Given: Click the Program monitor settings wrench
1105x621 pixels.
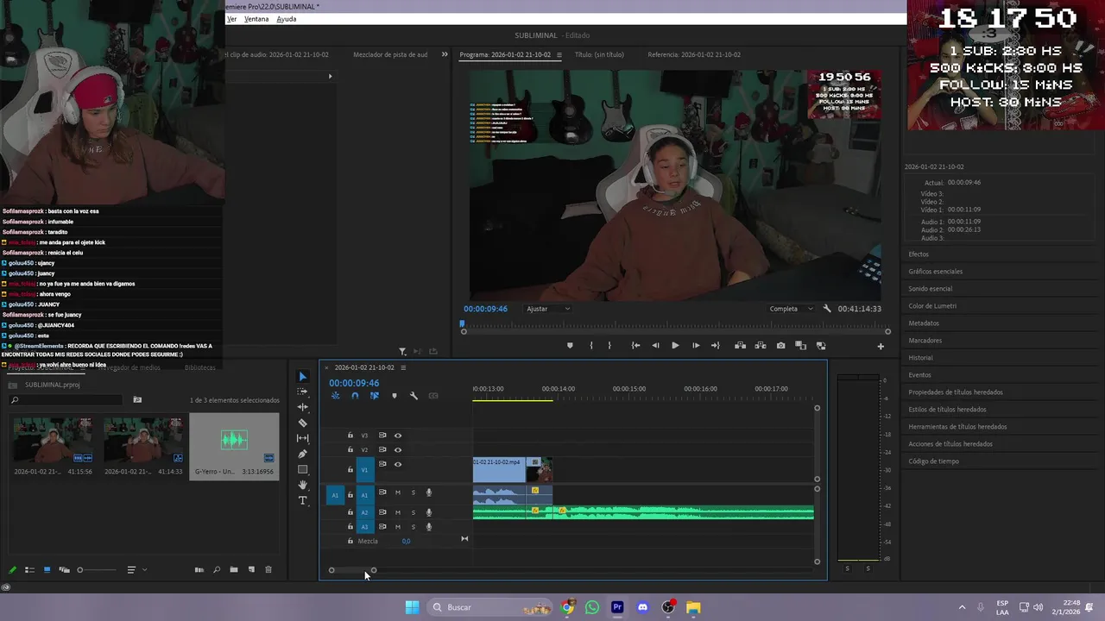Looking at the screenshot, I should tap(827, 309).
